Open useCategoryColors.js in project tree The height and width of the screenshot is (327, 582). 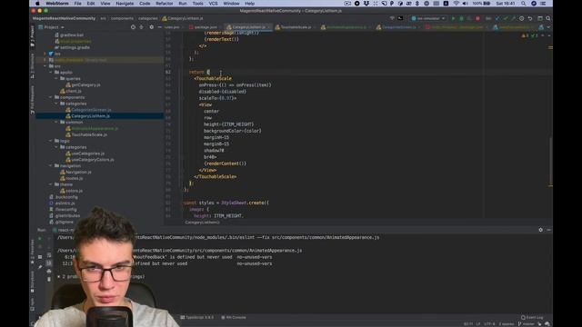90,160
